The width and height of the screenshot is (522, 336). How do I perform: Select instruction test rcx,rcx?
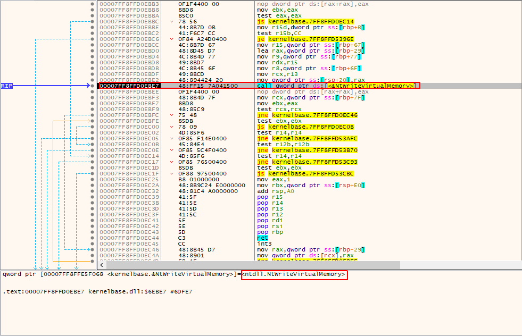pos(279,109)
